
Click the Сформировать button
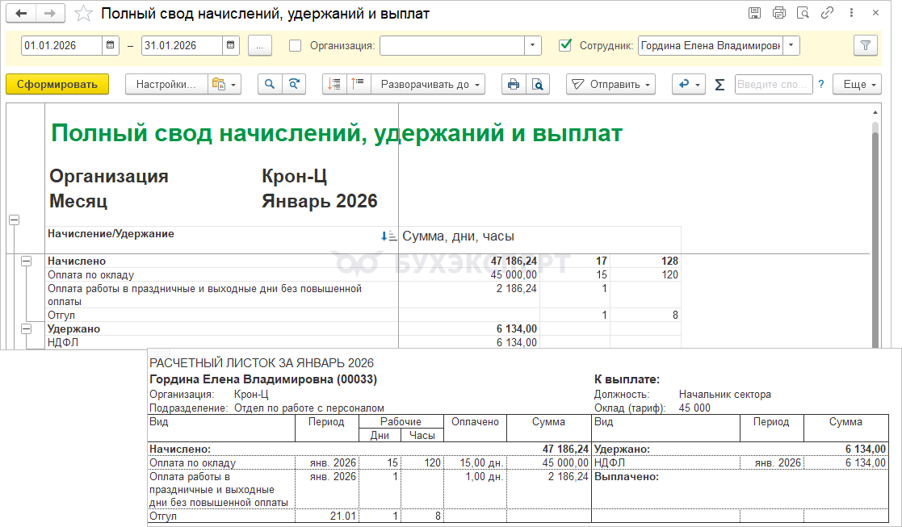57,84
